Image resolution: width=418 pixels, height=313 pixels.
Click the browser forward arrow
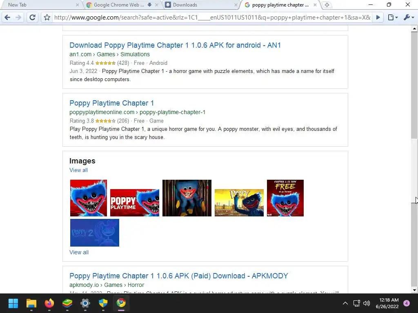click(18, 18)
